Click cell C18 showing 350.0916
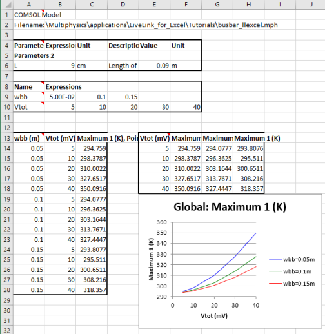325x334 pixels. (x=92, y=189)
